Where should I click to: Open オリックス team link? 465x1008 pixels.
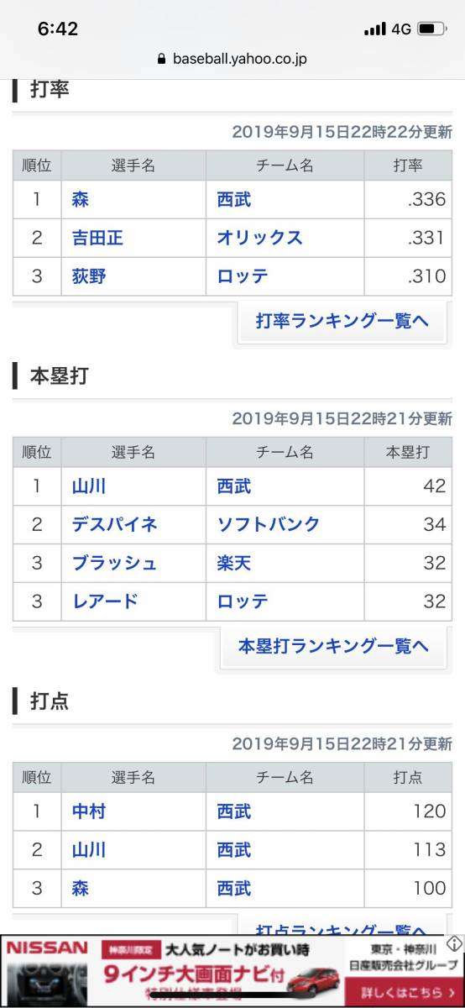tap(259, 238)
